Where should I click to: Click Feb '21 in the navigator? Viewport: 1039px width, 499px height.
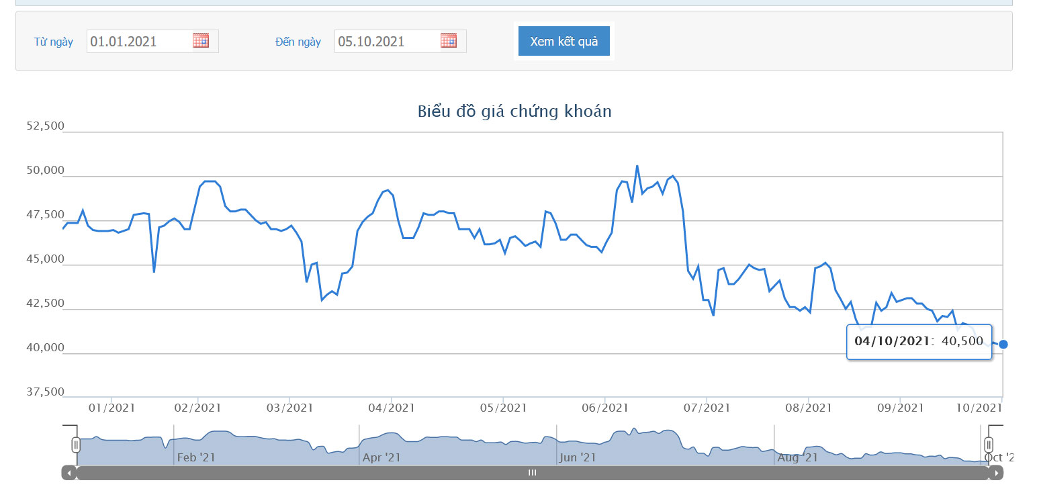(196, 457)
